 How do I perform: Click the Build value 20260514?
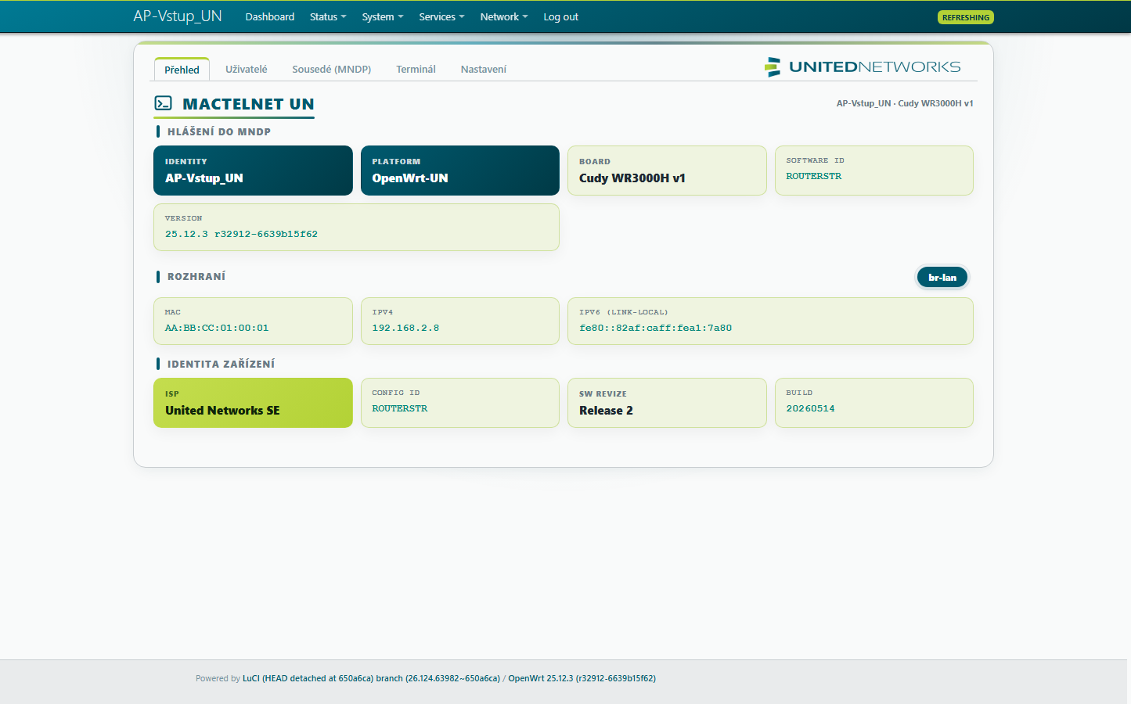pos(811,408)
